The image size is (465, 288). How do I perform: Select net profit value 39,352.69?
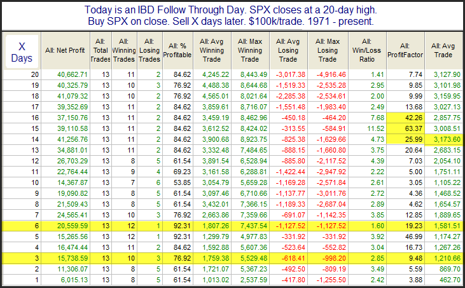[73, 107]
